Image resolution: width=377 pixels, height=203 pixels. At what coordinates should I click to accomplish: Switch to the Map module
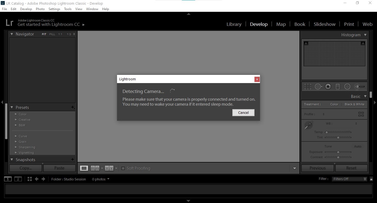[x=281, y=24]
